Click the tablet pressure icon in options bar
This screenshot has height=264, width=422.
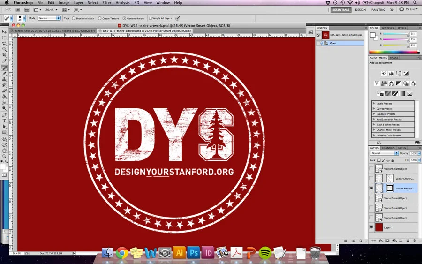tap(178, 18)
